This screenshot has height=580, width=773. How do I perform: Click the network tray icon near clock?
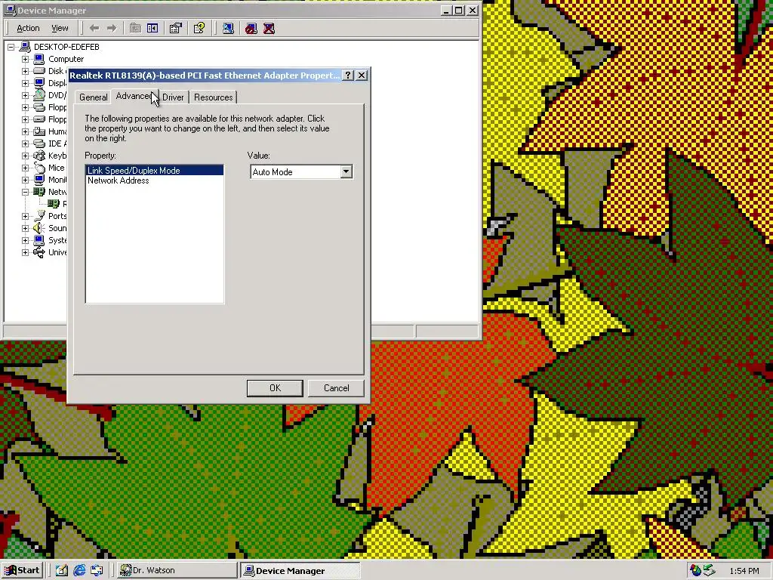tap(709, 571)
